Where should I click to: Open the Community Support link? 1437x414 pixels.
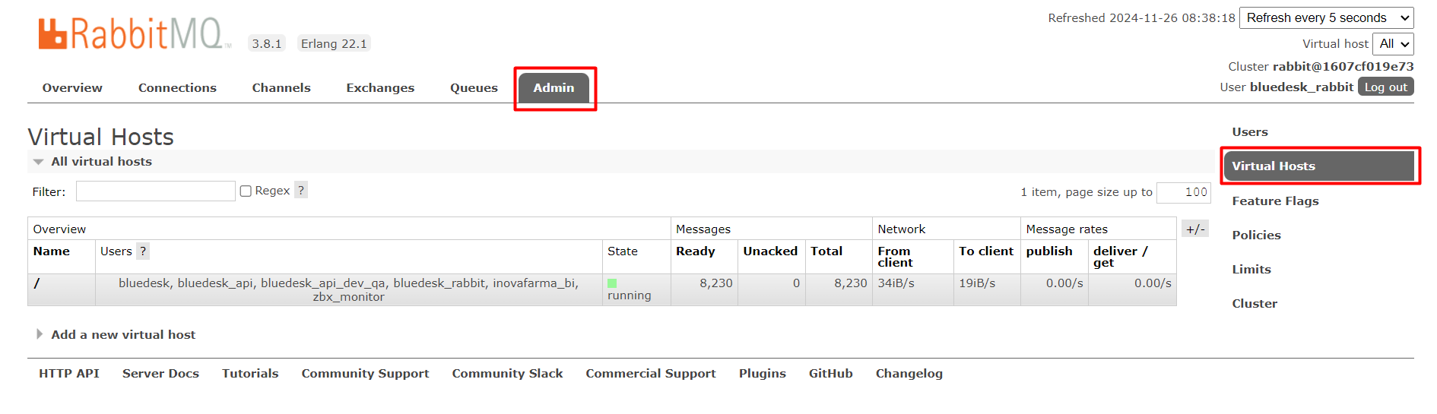365,373
